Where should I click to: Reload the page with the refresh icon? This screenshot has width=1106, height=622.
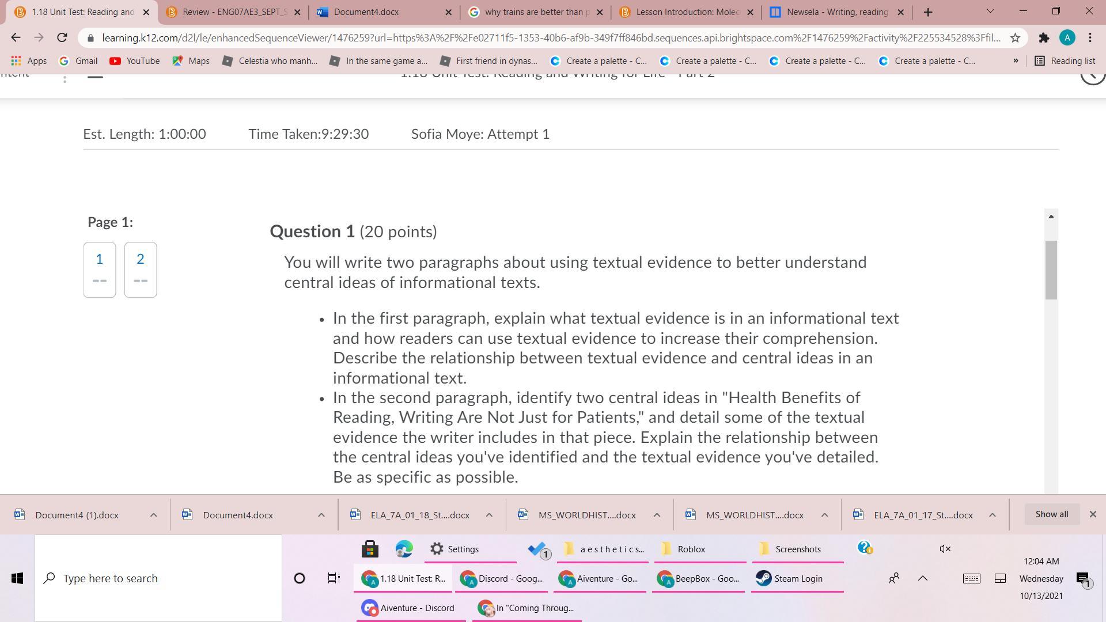(62, 38)
